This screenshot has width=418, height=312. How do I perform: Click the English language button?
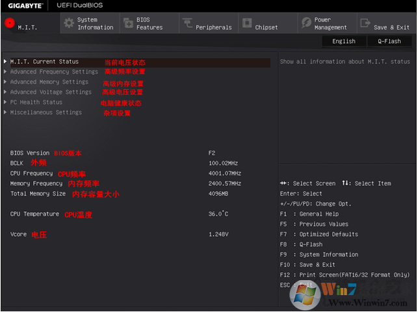click(x=344, y=42)
